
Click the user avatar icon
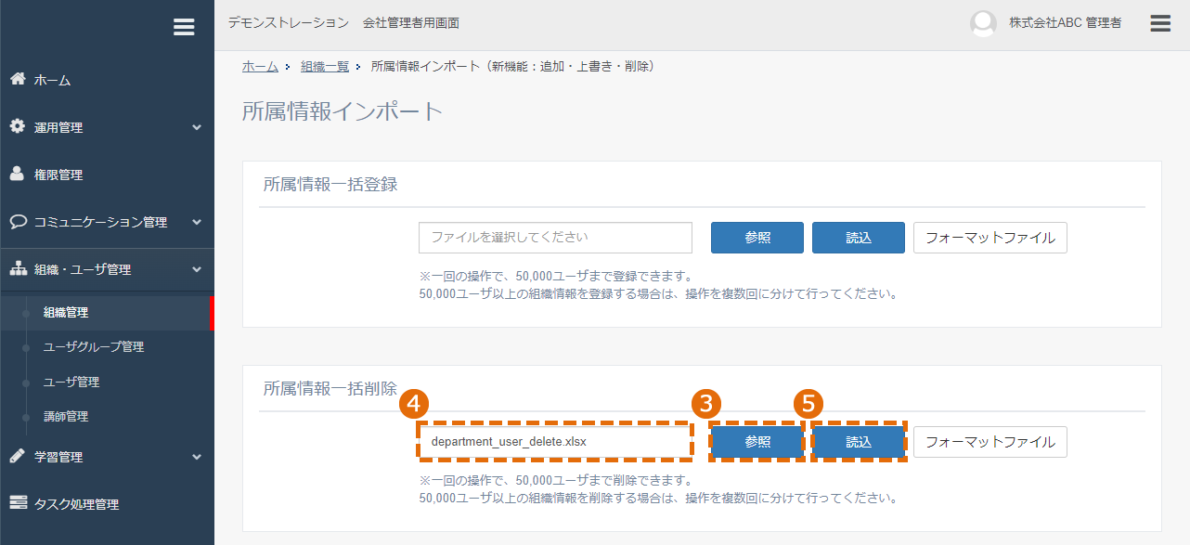[x=983, y=23]
